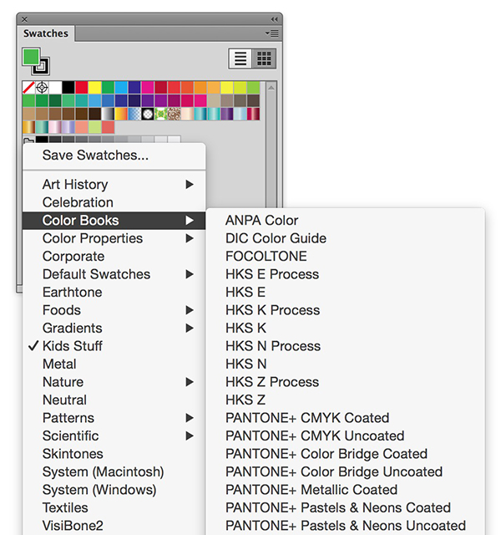Select PANTONE+ Metallic Coated

tap(345, 490)
